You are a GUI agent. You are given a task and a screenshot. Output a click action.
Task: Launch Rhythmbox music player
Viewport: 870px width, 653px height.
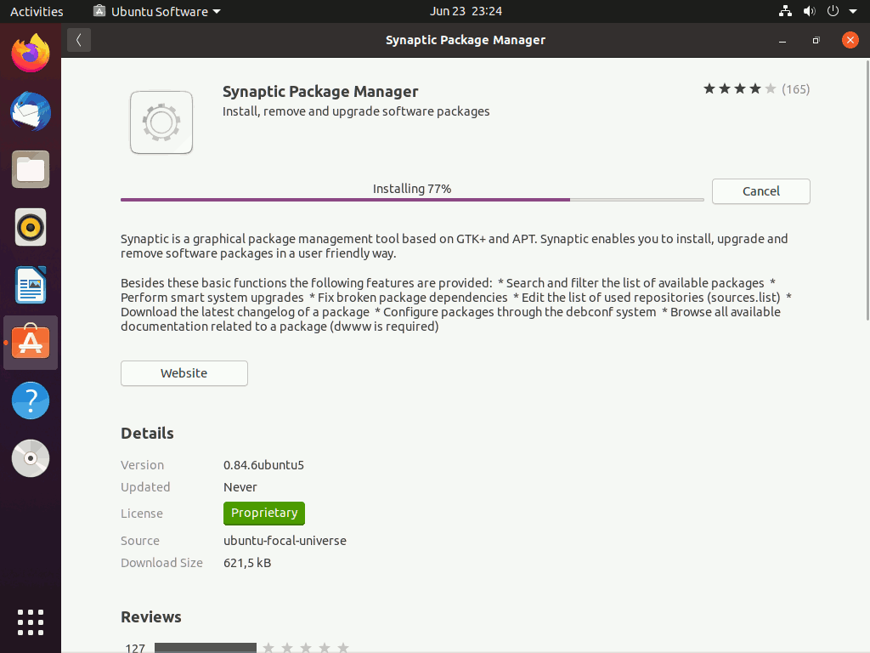pos(31,227)
